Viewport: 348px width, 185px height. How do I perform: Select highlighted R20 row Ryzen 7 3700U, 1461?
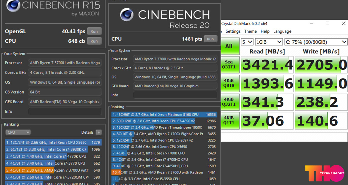coord(164,172)
